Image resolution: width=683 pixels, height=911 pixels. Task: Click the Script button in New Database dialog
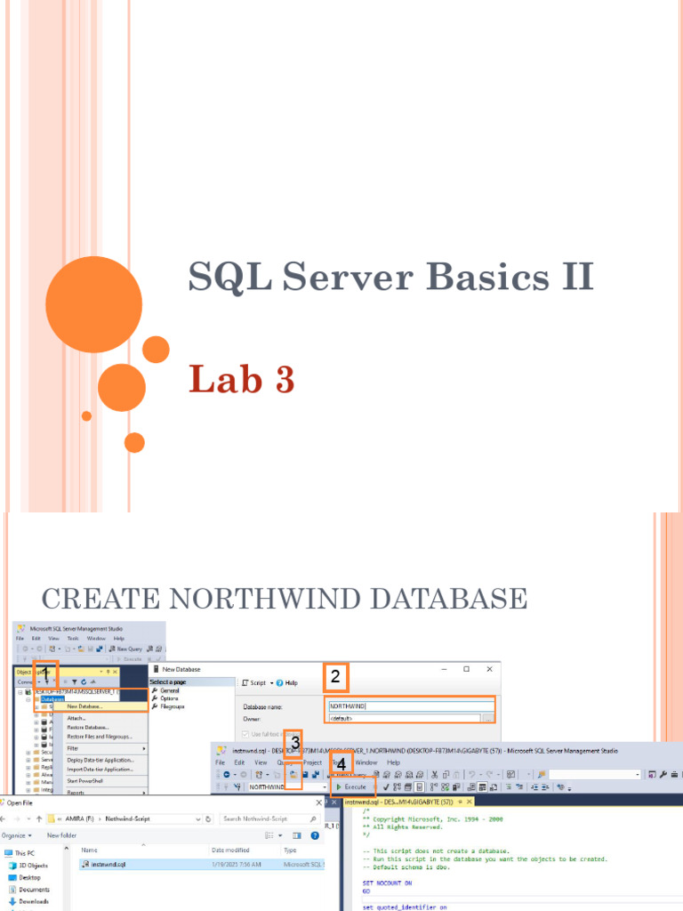(x=254, y=682)
